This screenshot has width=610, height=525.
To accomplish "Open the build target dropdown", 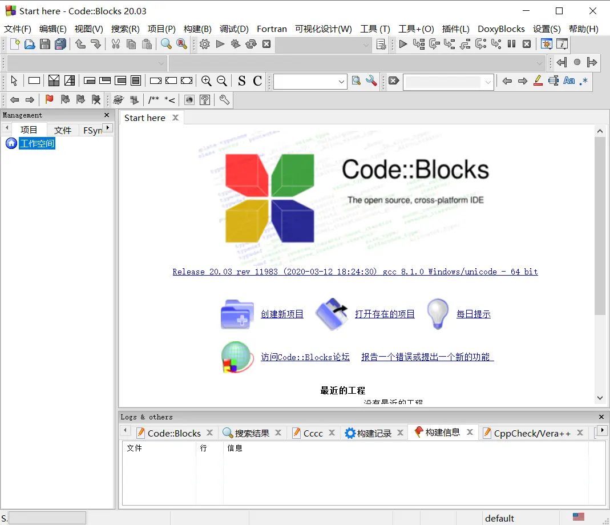I will tap(323, 45).
